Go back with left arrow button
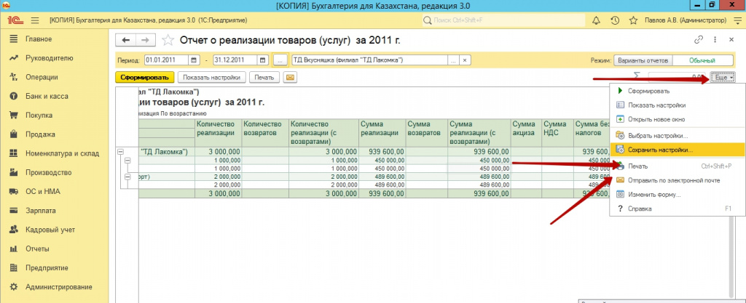The width and height of the screenshot is (746, 303). 126,40
